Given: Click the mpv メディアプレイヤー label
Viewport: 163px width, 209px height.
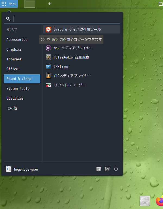Looking at the screenshot, I should (x=73, y=48).
